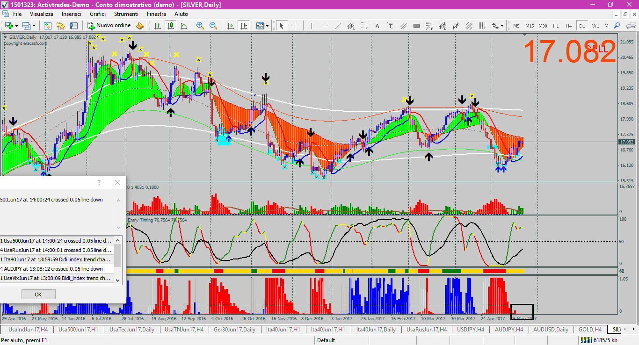Screen dimensions: 639x345
Task: Expand the chart templates dropdown arrow
Action: click(x=267, y=26)
